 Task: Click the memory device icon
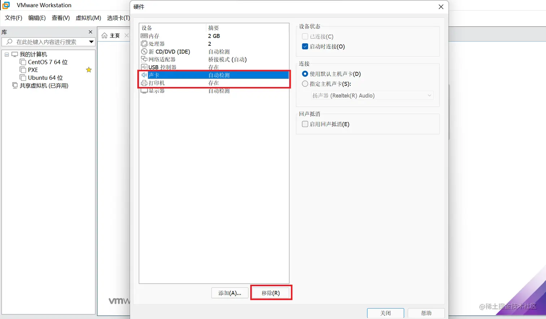click(x=144, y=36)
